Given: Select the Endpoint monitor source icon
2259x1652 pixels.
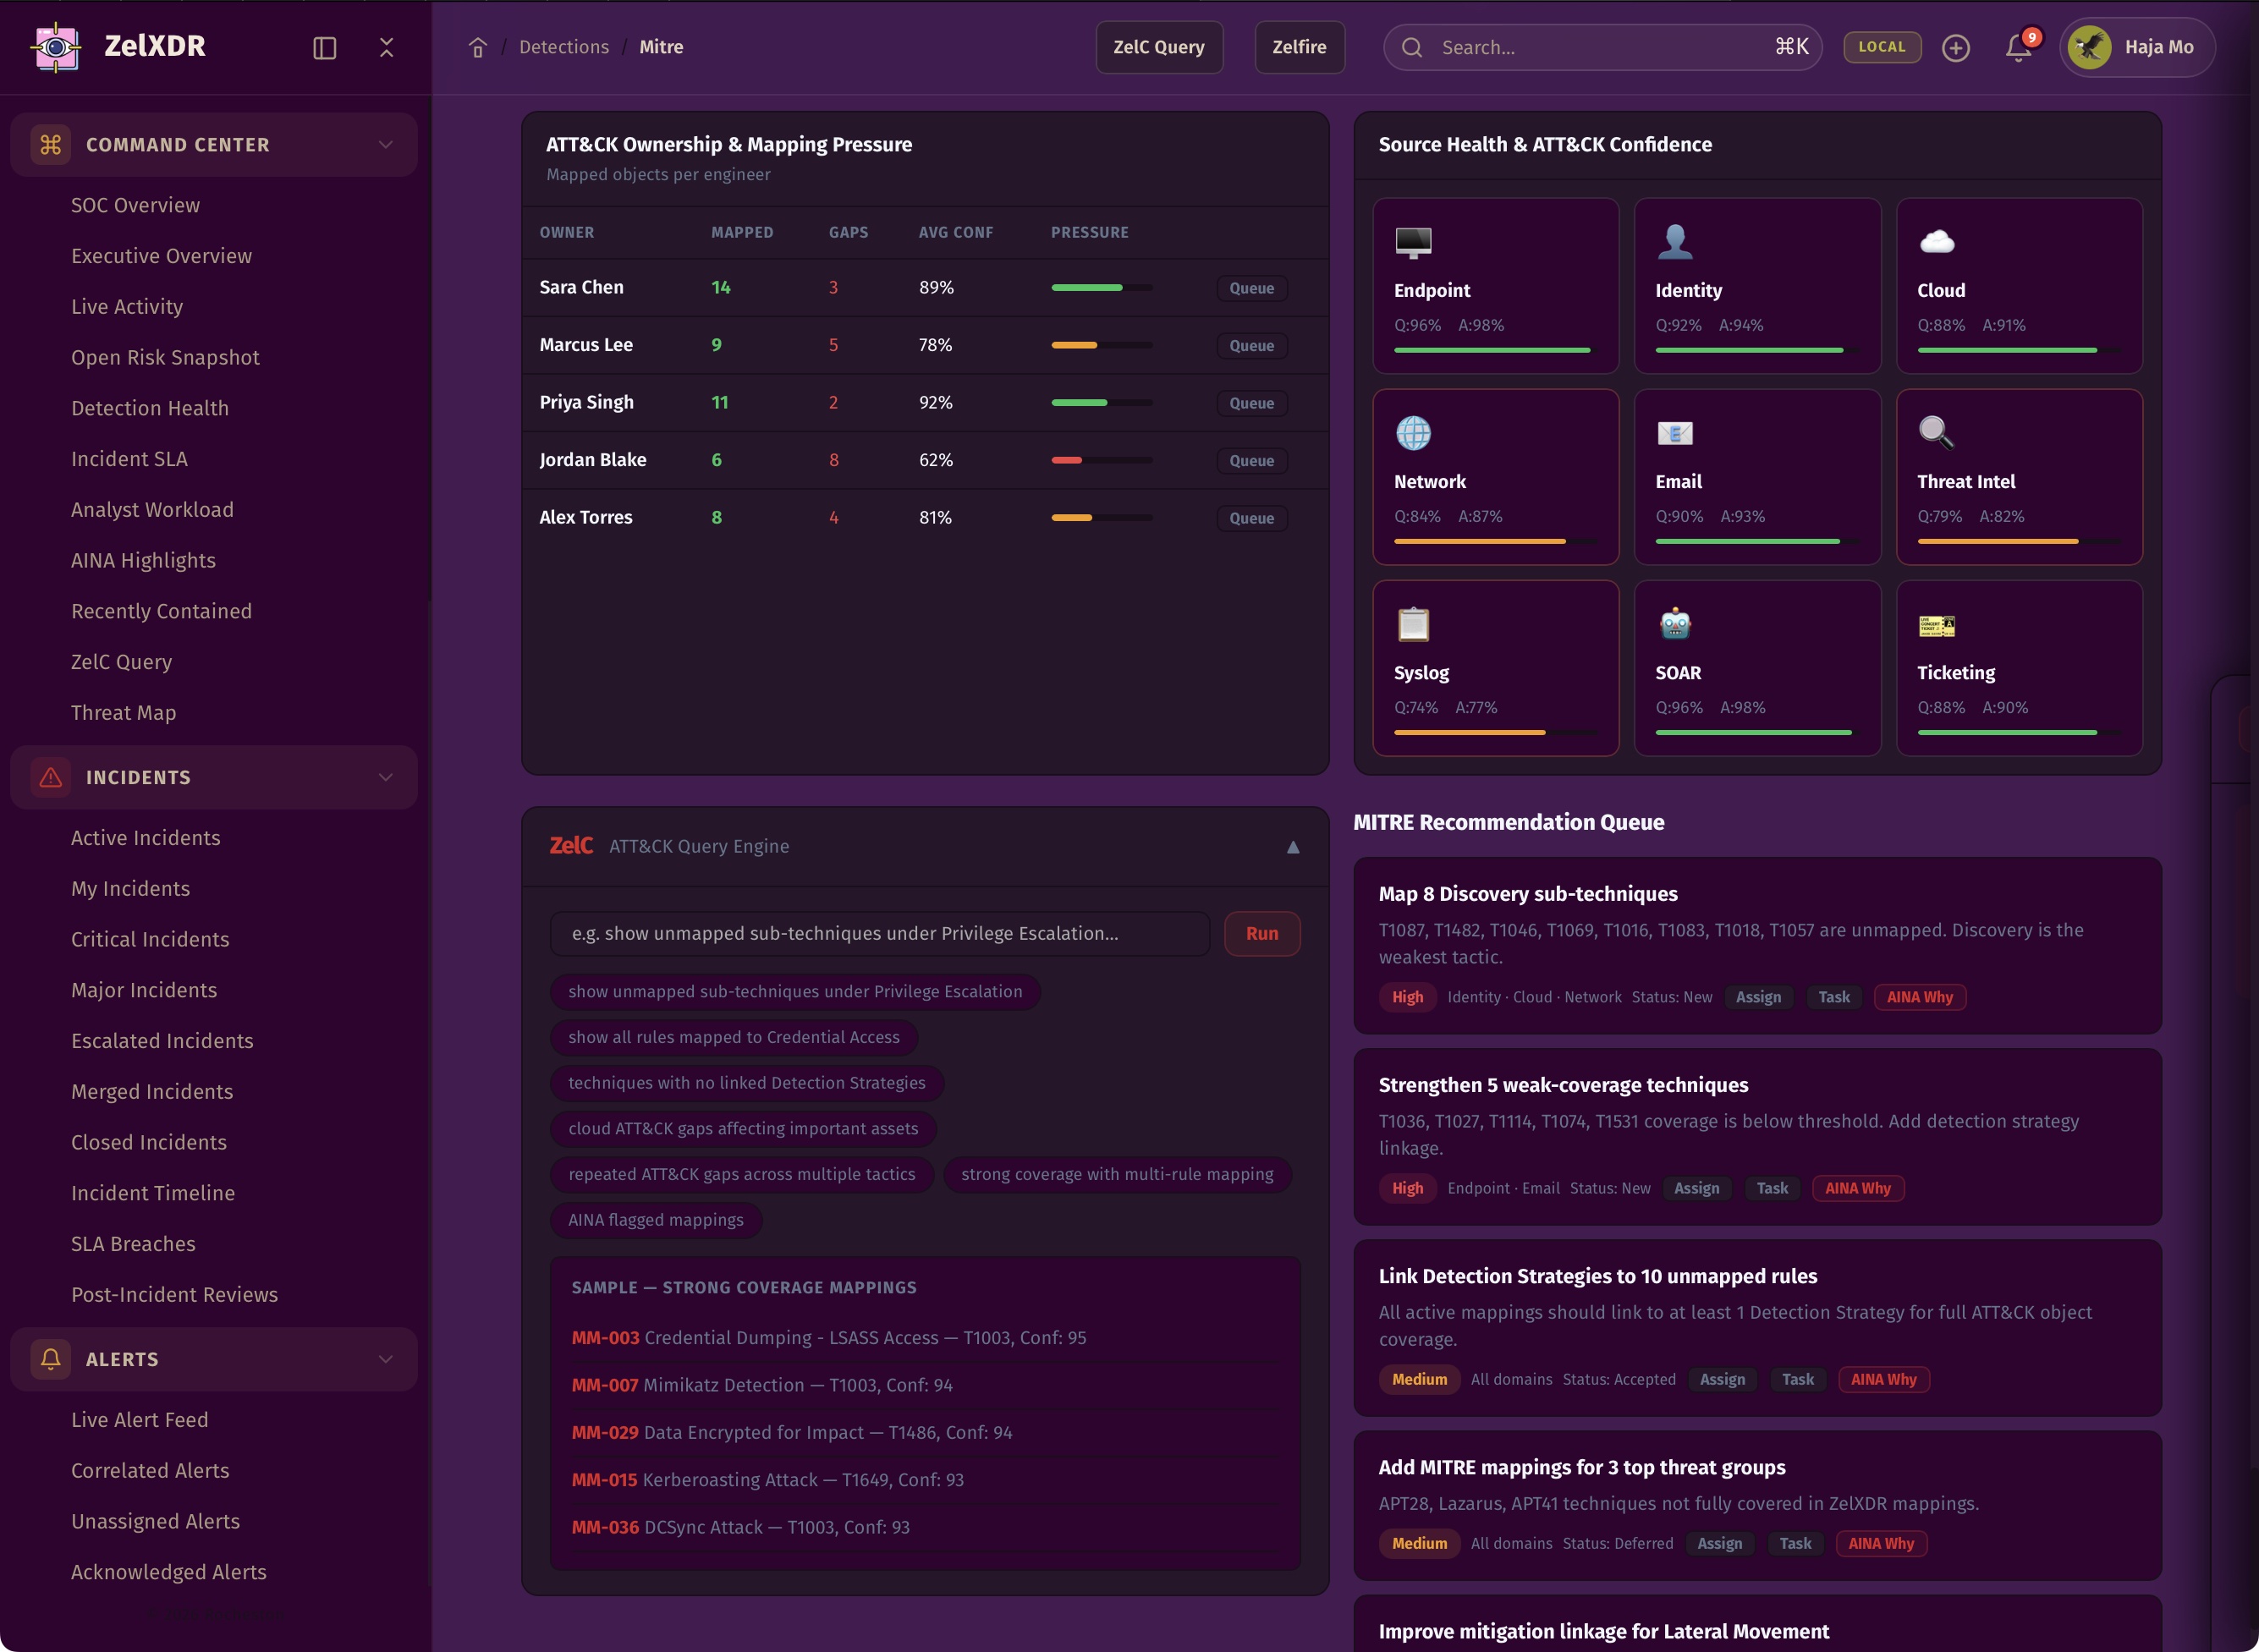Looking at the screenshot, I should (x=1412, y=241).
